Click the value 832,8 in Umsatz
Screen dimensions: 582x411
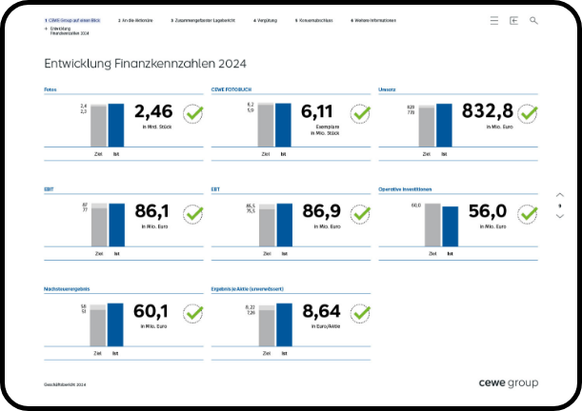pyautogui.click(x=488, y=111)
